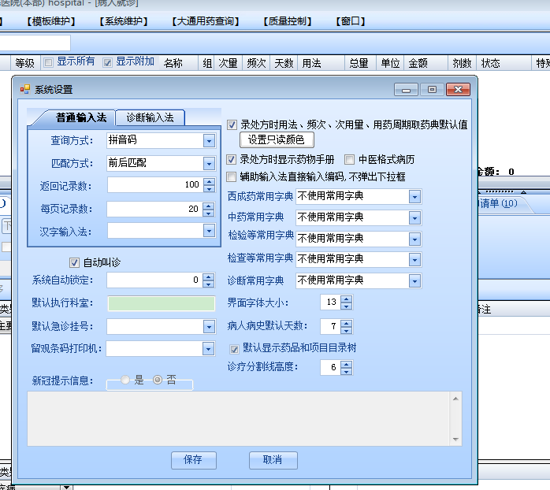Screen dimensions: 550x490
Task: Expand the 中药常用字典 dropdown
Action: click(414, 217)
